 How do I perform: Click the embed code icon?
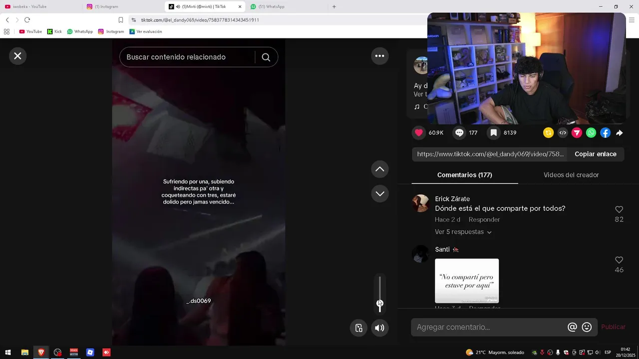563,133
